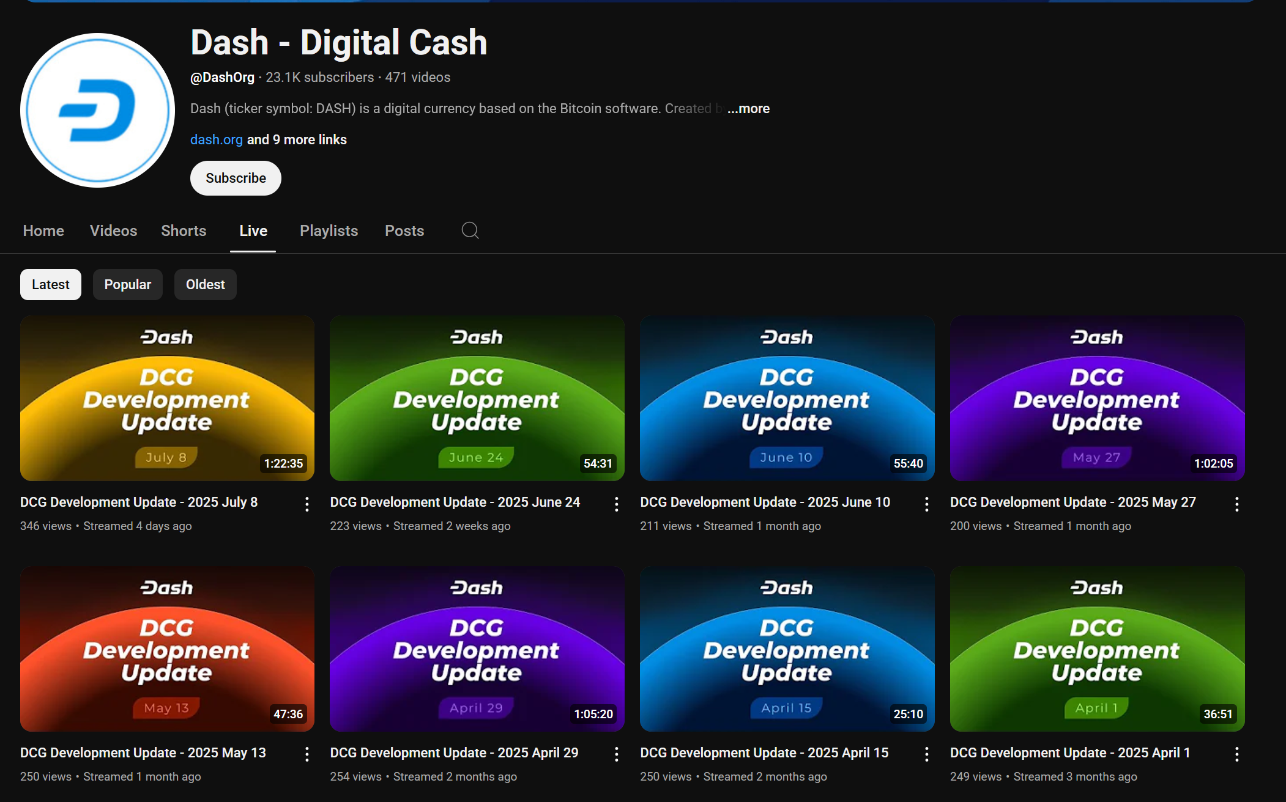Click the @DashOrg channel handle
Image resolution: width=1286 pixels, height=802 pixels.
tap(222, 77)
